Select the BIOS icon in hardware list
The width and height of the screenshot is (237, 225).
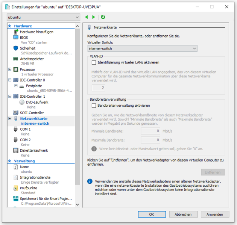(16, 38)
